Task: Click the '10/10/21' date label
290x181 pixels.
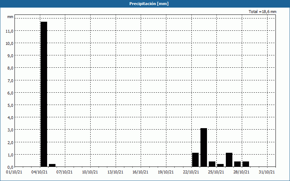Action: (90, 172)
